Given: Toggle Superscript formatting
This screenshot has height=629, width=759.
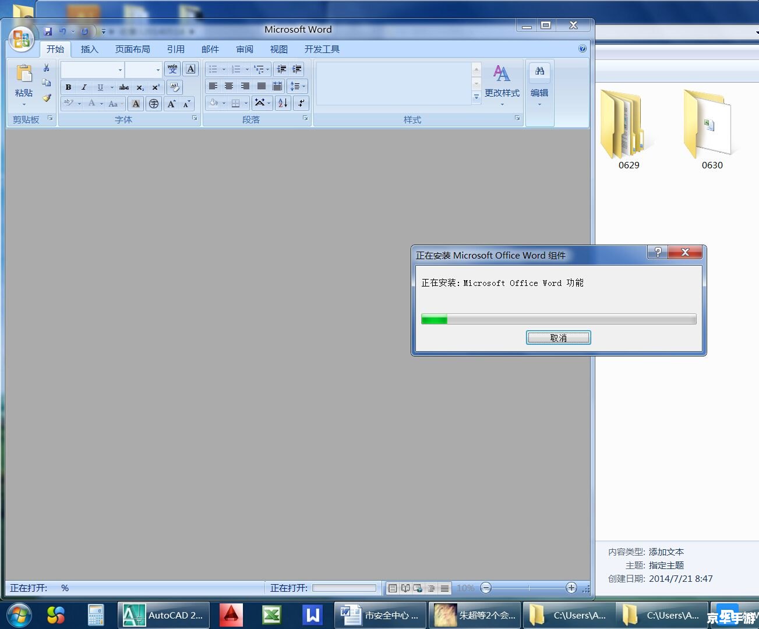Looking at the screenshot, I should (x=156, y=87).
